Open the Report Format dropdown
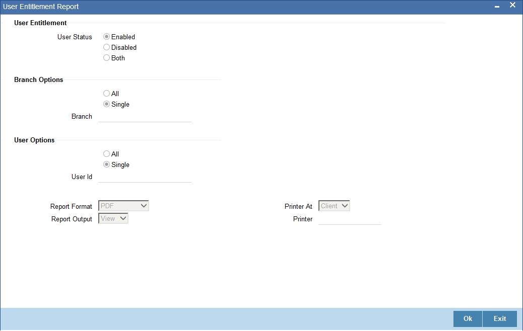 click(123, 206)
